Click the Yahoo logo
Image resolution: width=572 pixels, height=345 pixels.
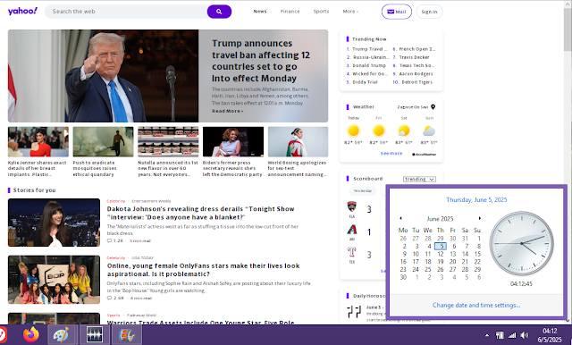(22, 11)
